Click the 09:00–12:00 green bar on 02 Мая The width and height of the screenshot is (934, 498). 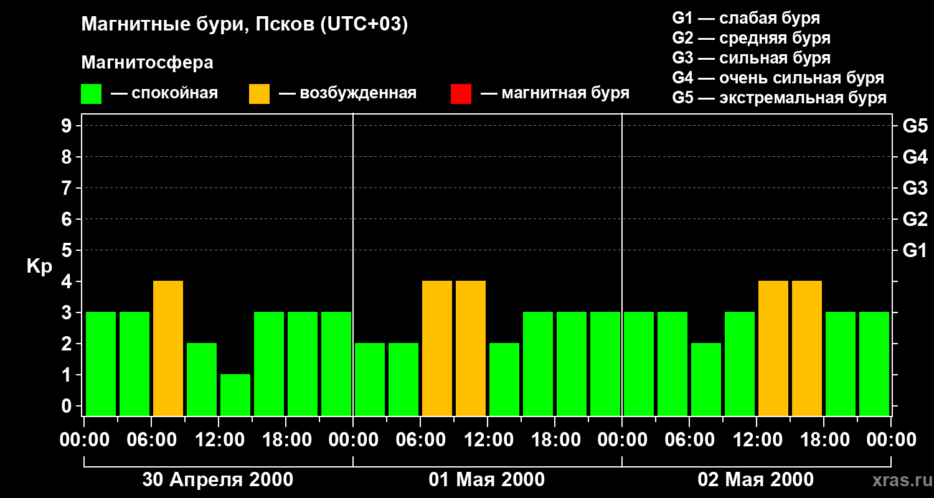(x=740, y=364)
